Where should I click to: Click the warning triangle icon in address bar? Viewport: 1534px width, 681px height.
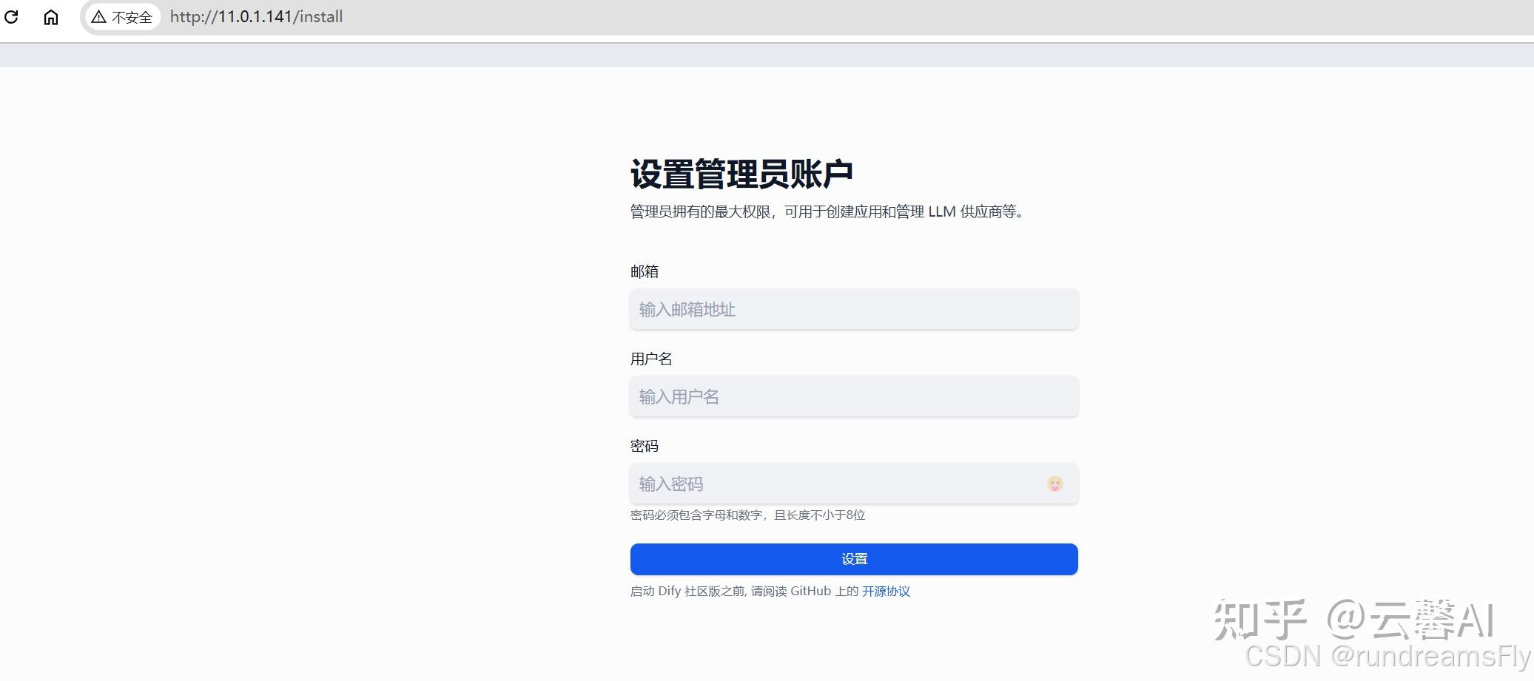[98, 16]
